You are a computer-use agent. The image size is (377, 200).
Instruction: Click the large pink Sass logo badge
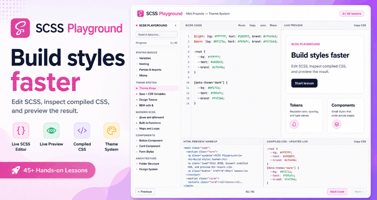[20, 28]
